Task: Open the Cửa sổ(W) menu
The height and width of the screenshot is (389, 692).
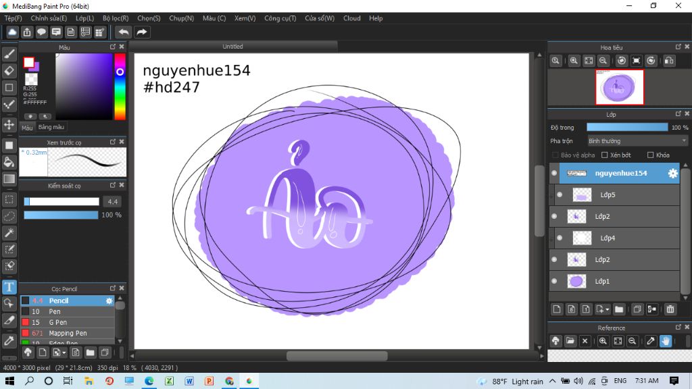Action: [x=320, y=18]
